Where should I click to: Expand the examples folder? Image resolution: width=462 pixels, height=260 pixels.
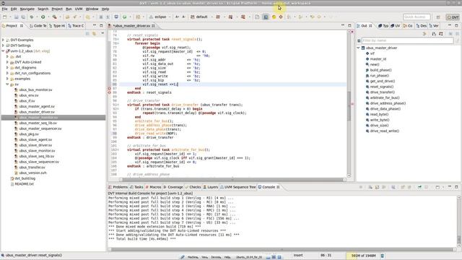[x=7, y=79]
